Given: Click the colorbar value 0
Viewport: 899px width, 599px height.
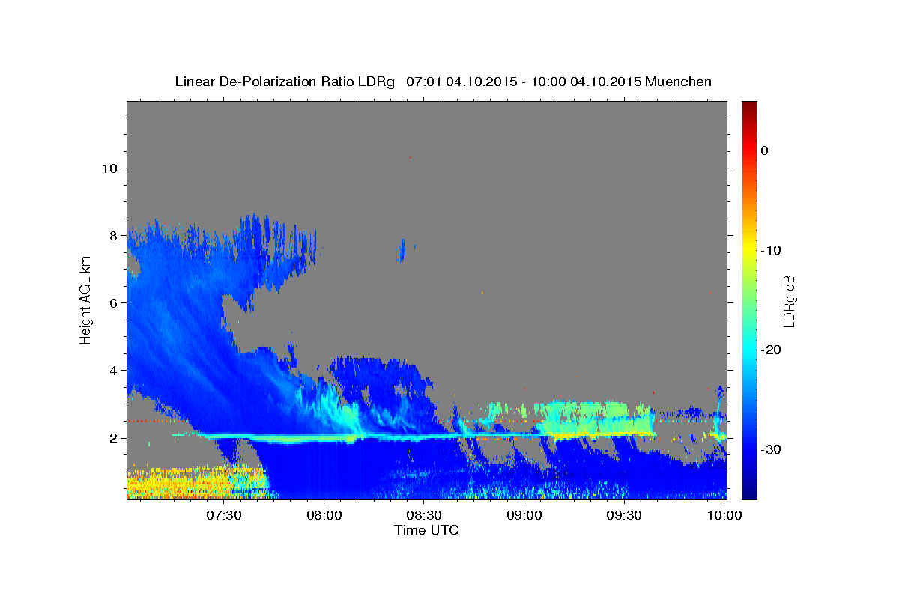Looking at the screenshot, I should coord(765,150).
